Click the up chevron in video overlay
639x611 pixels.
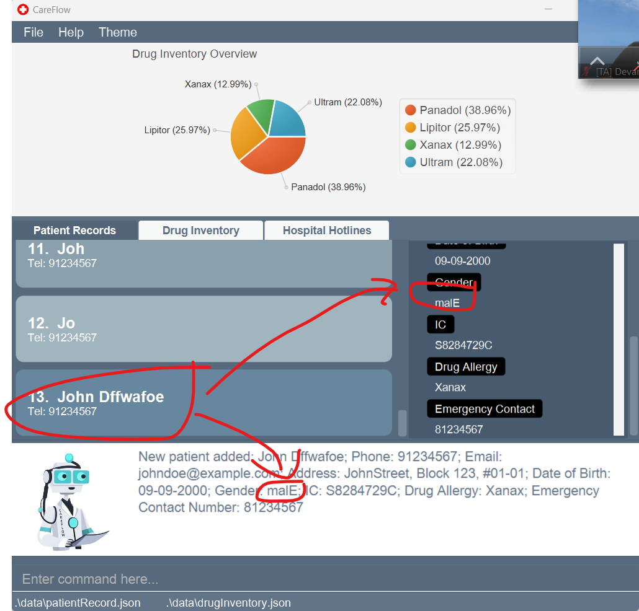tap(597, 61)
